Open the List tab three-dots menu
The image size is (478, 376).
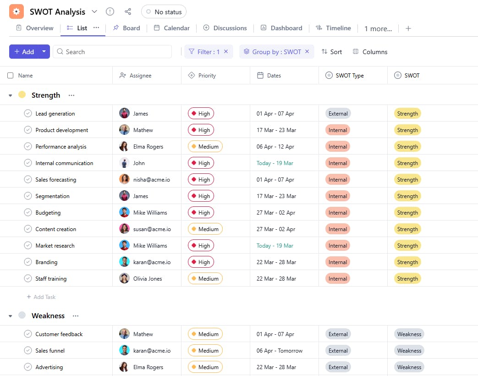(x=96, y=28)
